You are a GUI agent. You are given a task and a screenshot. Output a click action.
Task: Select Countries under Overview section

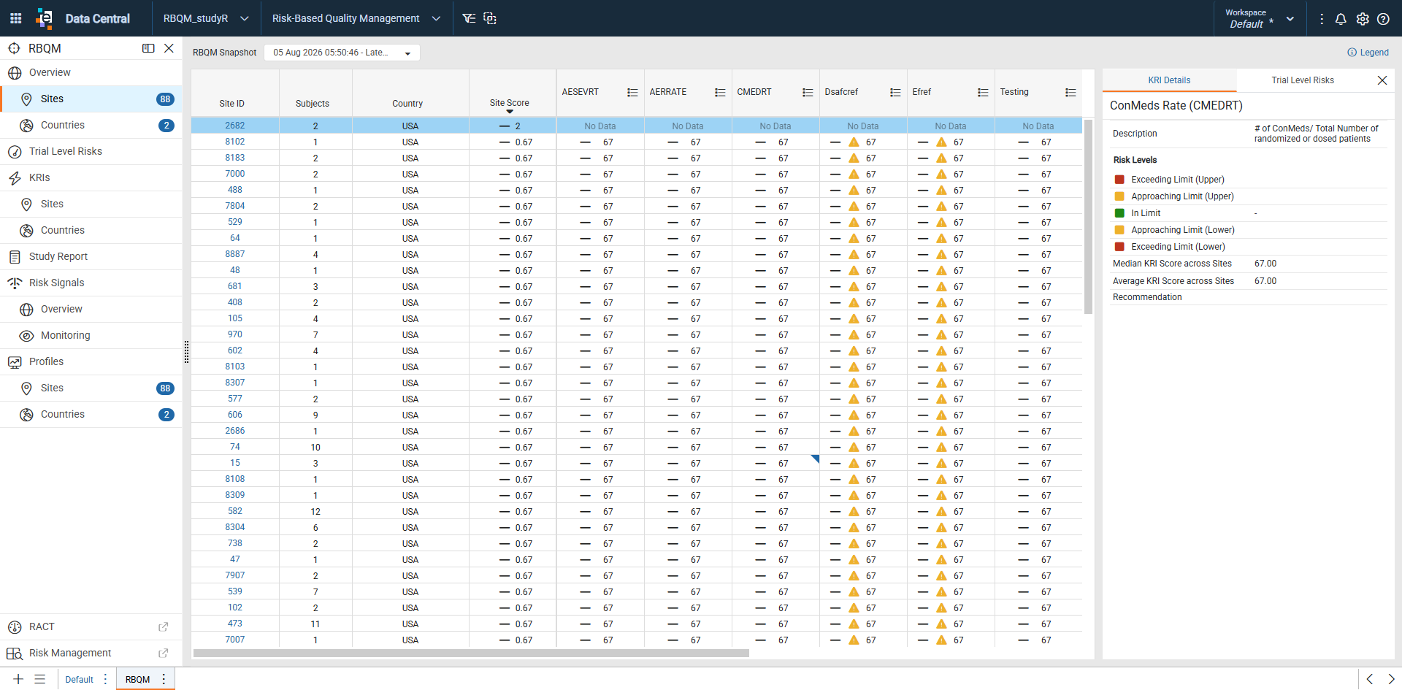click(91, 126)
